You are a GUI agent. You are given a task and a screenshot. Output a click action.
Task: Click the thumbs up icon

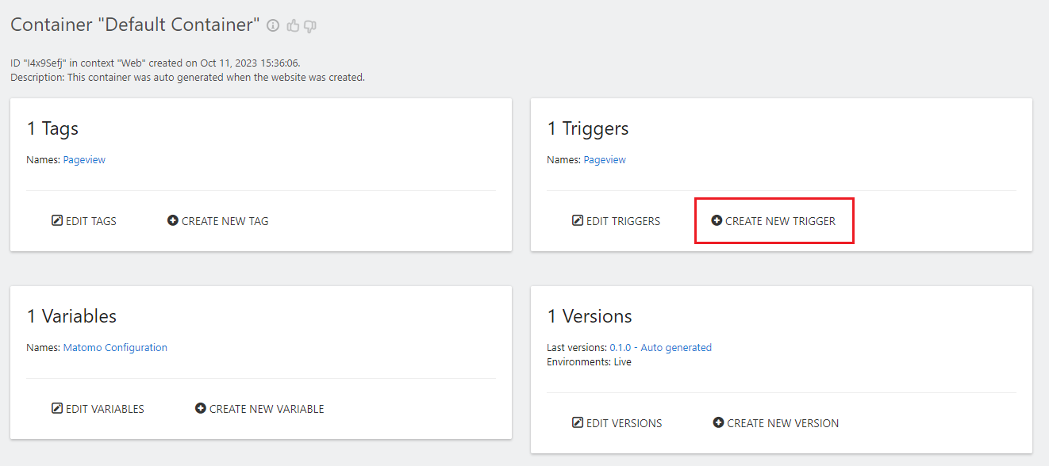293,25
